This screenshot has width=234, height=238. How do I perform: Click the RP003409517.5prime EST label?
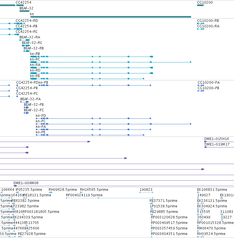pos(169,223)
